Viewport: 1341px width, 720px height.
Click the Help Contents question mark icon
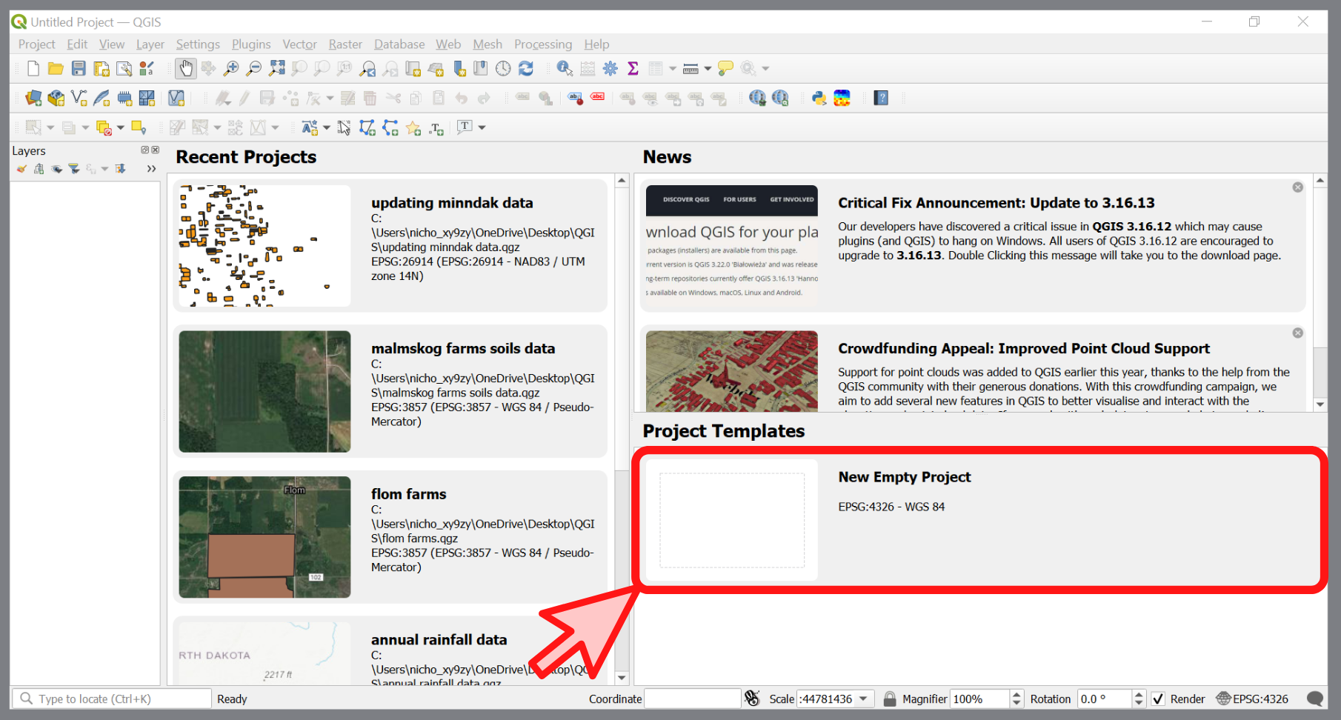tap(881, 98)
